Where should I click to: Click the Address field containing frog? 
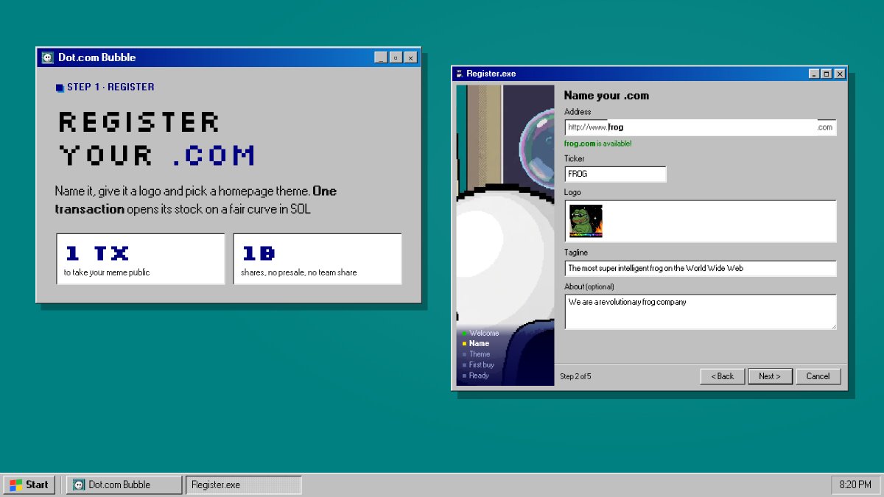pyautogui.click(x=701, y=127)
